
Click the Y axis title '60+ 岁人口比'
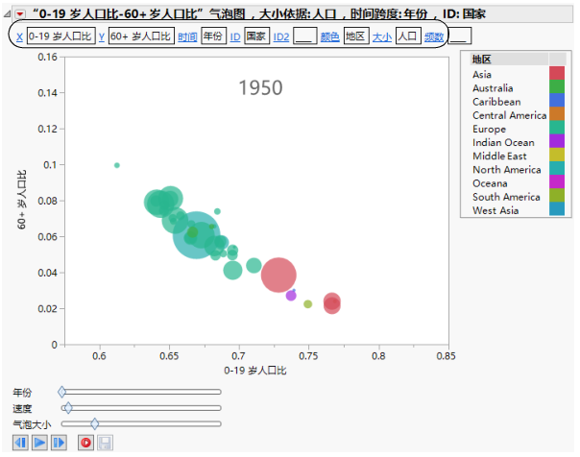21,200
